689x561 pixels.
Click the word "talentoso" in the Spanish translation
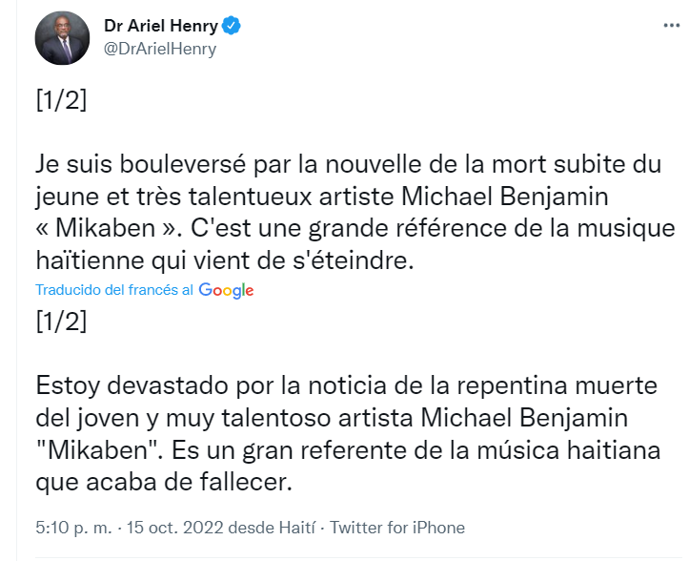(274, 419)
